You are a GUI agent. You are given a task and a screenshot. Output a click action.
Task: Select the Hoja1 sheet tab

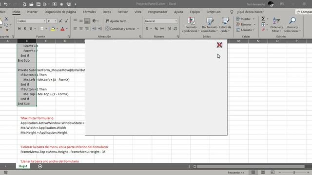23,166
